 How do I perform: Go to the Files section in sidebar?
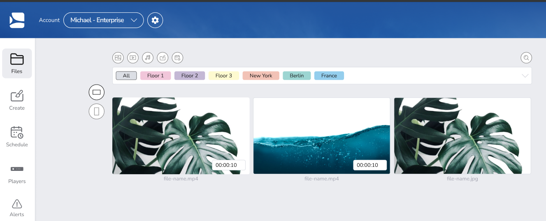click(17, 63)
